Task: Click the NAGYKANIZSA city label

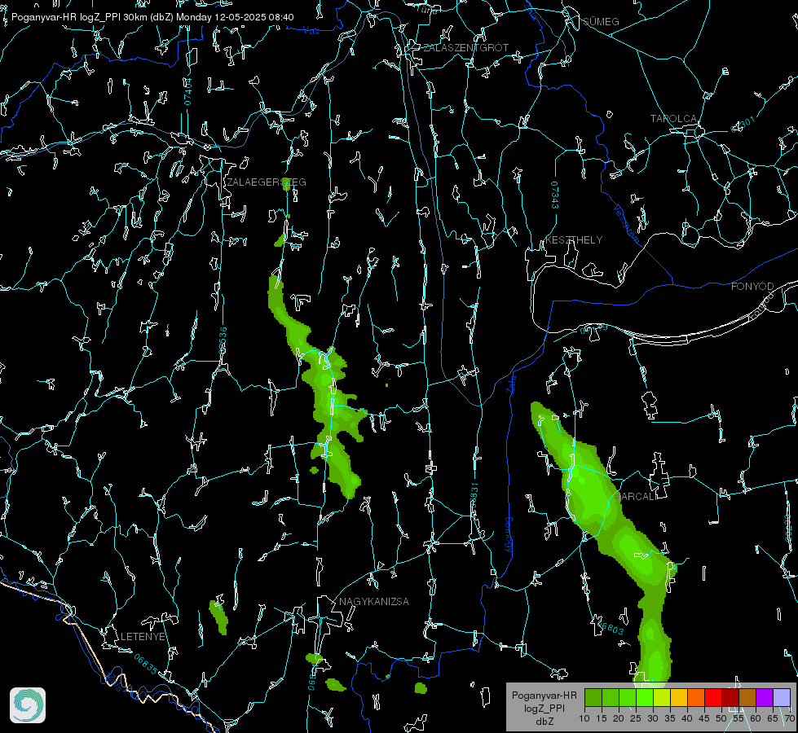Action: click(x=374, y=601)
